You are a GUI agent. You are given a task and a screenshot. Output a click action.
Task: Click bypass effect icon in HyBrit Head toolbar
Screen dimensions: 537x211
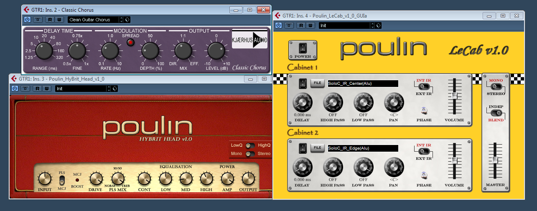[x=25, y=89]
